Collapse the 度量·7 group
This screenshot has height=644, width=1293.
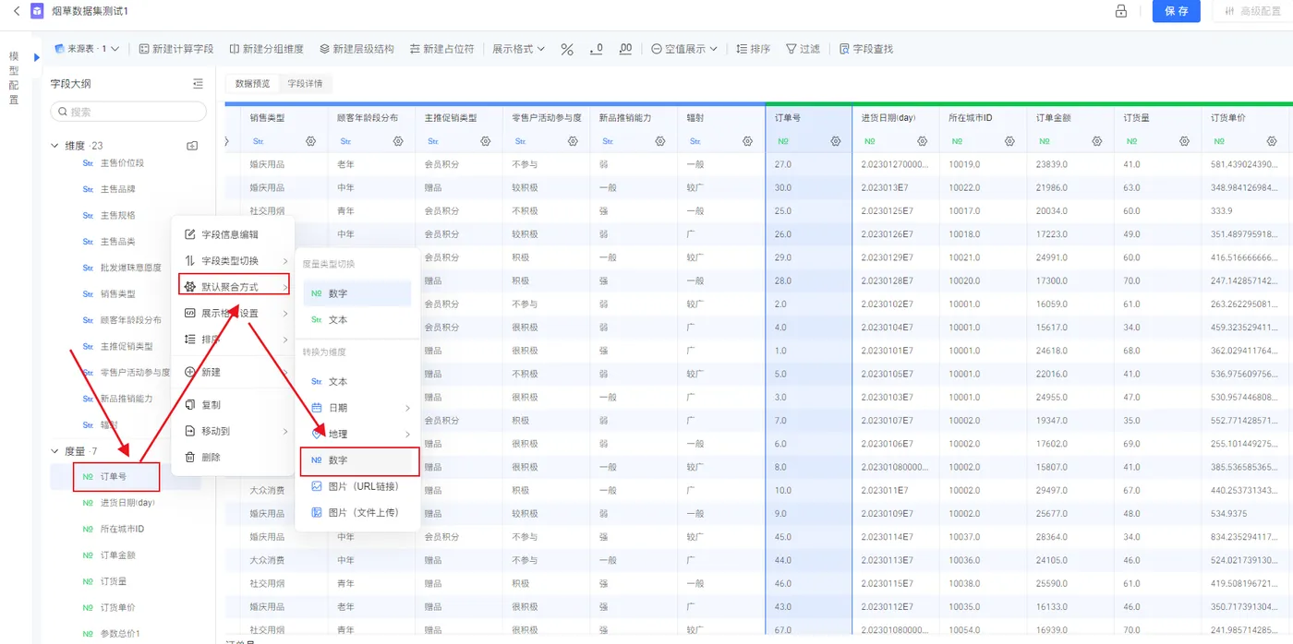(x=55, y=451)
